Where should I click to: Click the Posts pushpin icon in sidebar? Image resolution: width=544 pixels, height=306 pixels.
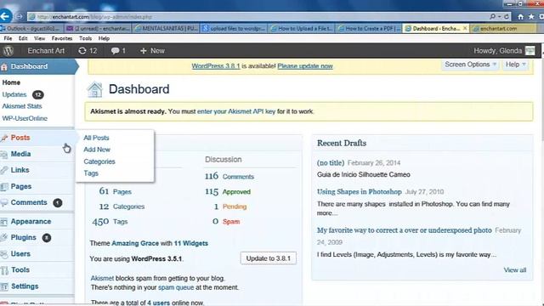[4, 138]
